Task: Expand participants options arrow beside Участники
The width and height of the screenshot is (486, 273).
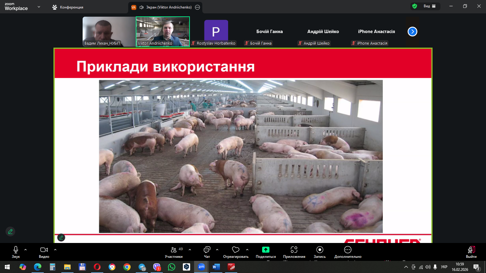Action: click(190, 250)
